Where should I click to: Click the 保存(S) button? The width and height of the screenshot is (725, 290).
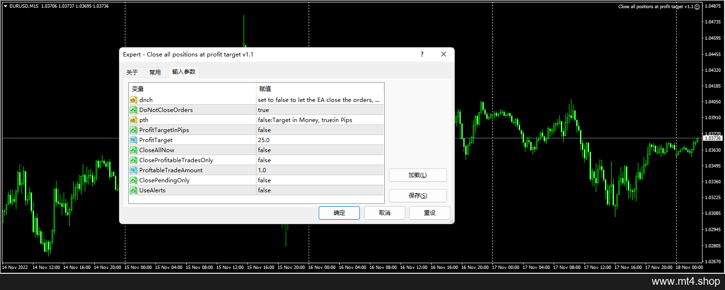pos(418,196)
